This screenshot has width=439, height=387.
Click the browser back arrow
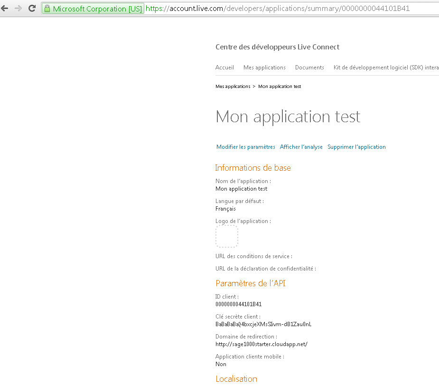[4, 9]
